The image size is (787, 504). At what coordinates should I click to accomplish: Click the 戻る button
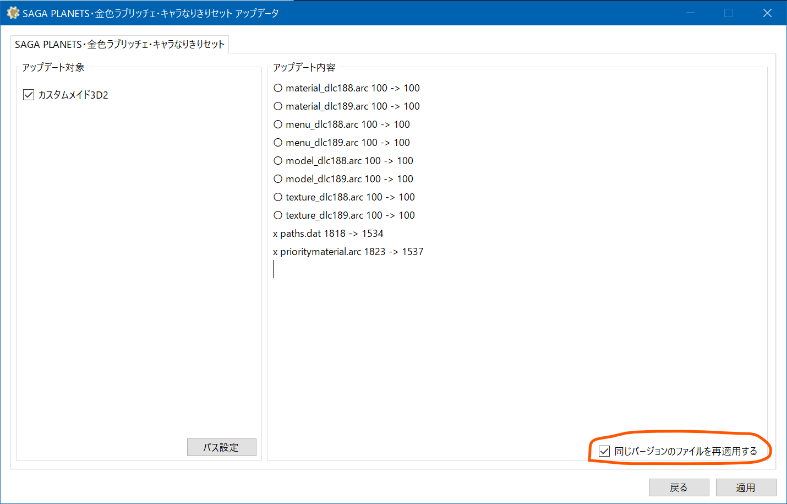(679, 487)
